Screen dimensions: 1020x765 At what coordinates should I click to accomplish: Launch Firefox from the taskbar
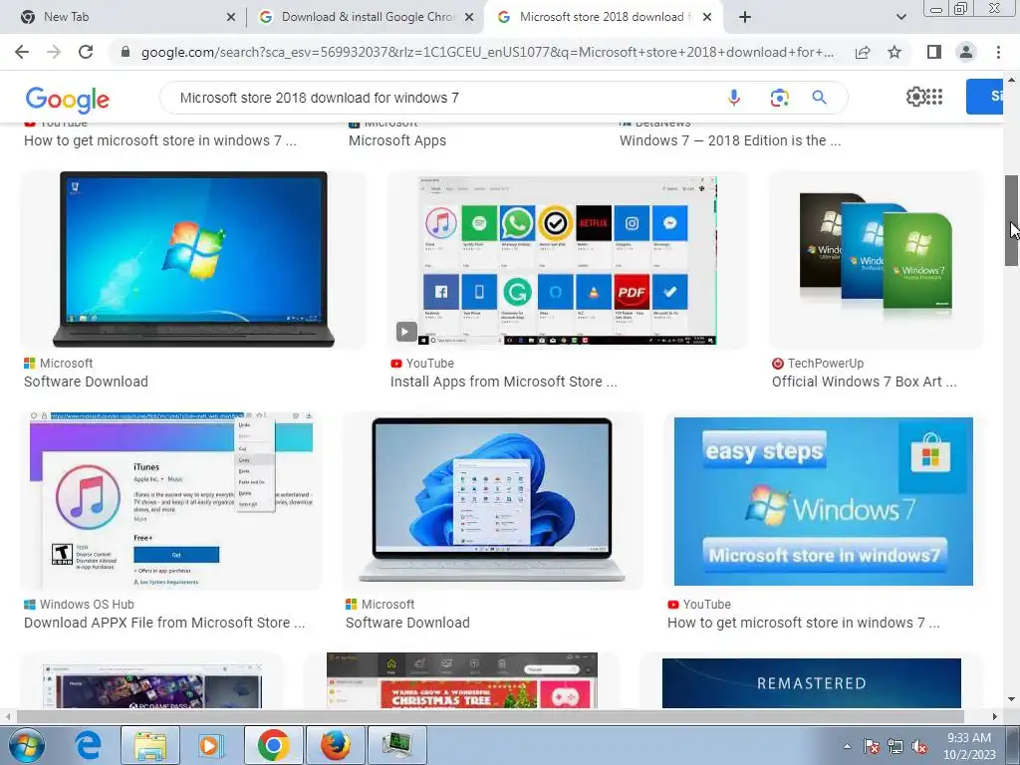coord(336,745)
